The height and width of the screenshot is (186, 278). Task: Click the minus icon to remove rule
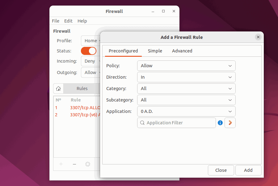click(x=74, y=164)
